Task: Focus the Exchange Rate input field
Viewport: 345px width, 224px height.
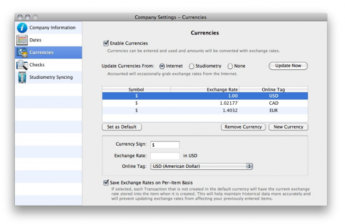Action: (x=165, y=156)
